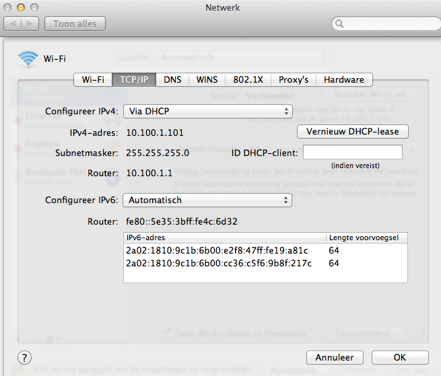Open the Configureer IPv4 dropdown
Screen dimensions: 441x376
pyautogui.click(x=208, y=111)
